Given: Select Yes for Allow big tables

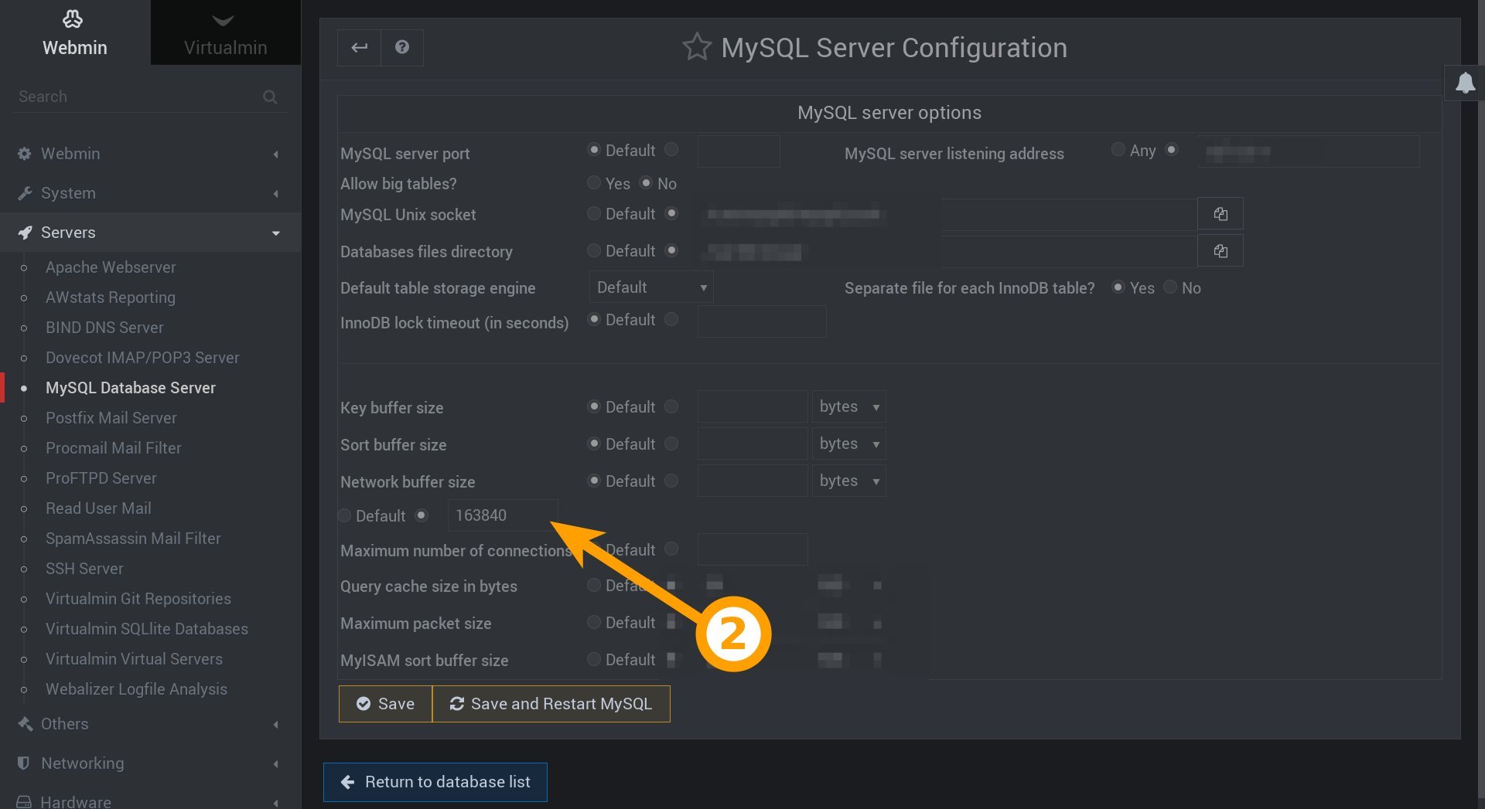Looking at the screenshot, I should 594,183.
